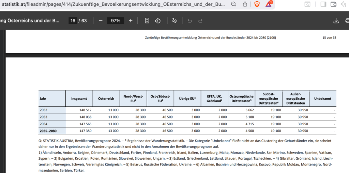Print the PDF document
The height and width of the screenshot is (173, 349).
point(346,20)
